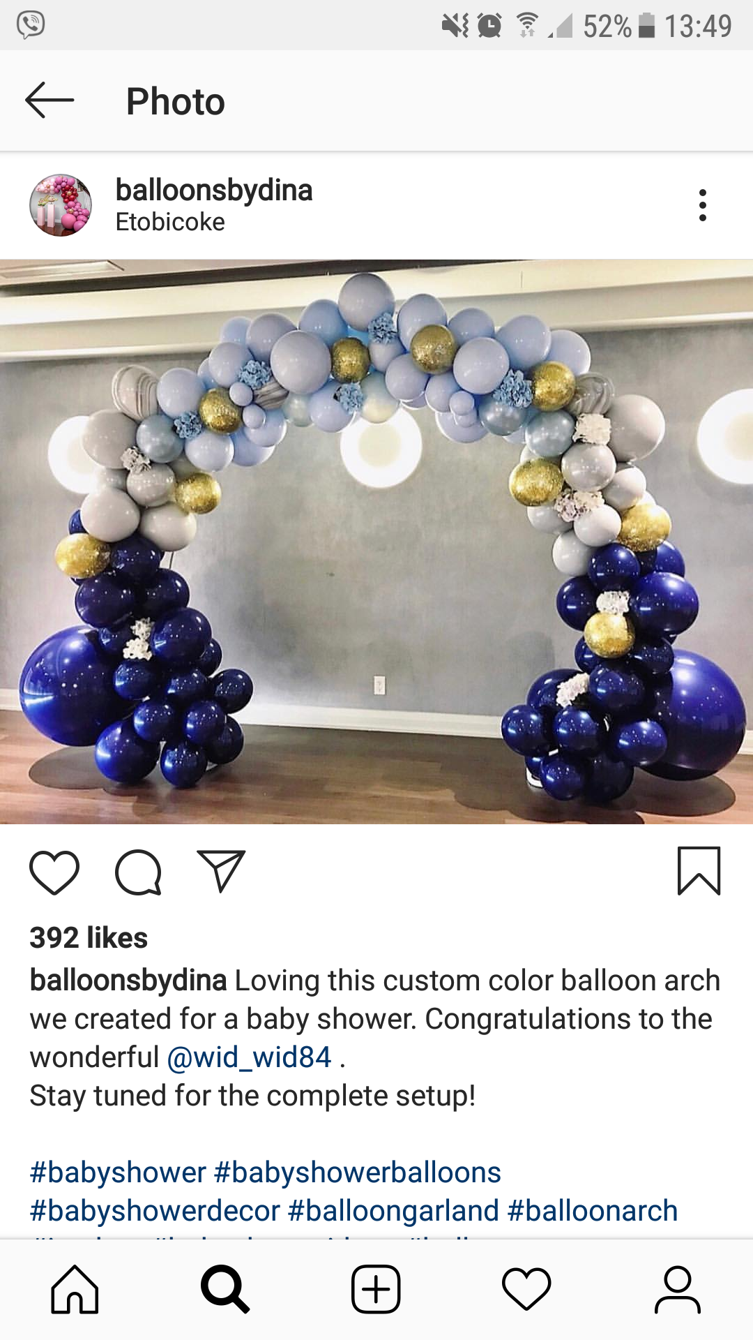Tap the back arrow in the header

50,100
